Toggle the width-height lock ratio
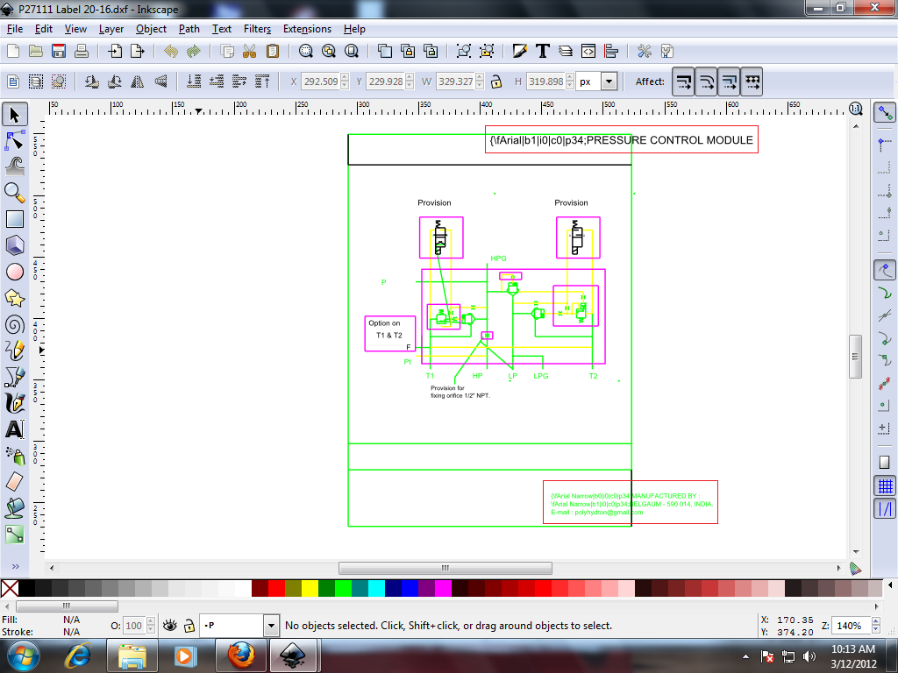 coord(495,81)
